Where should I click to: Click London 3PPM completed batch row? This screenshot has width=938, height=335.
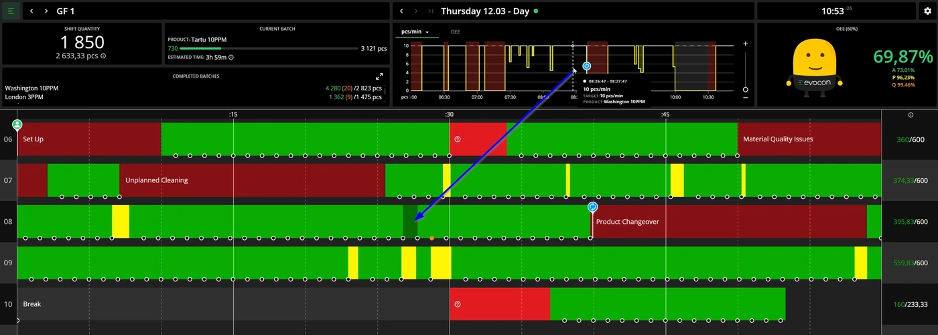click(194, 97)
